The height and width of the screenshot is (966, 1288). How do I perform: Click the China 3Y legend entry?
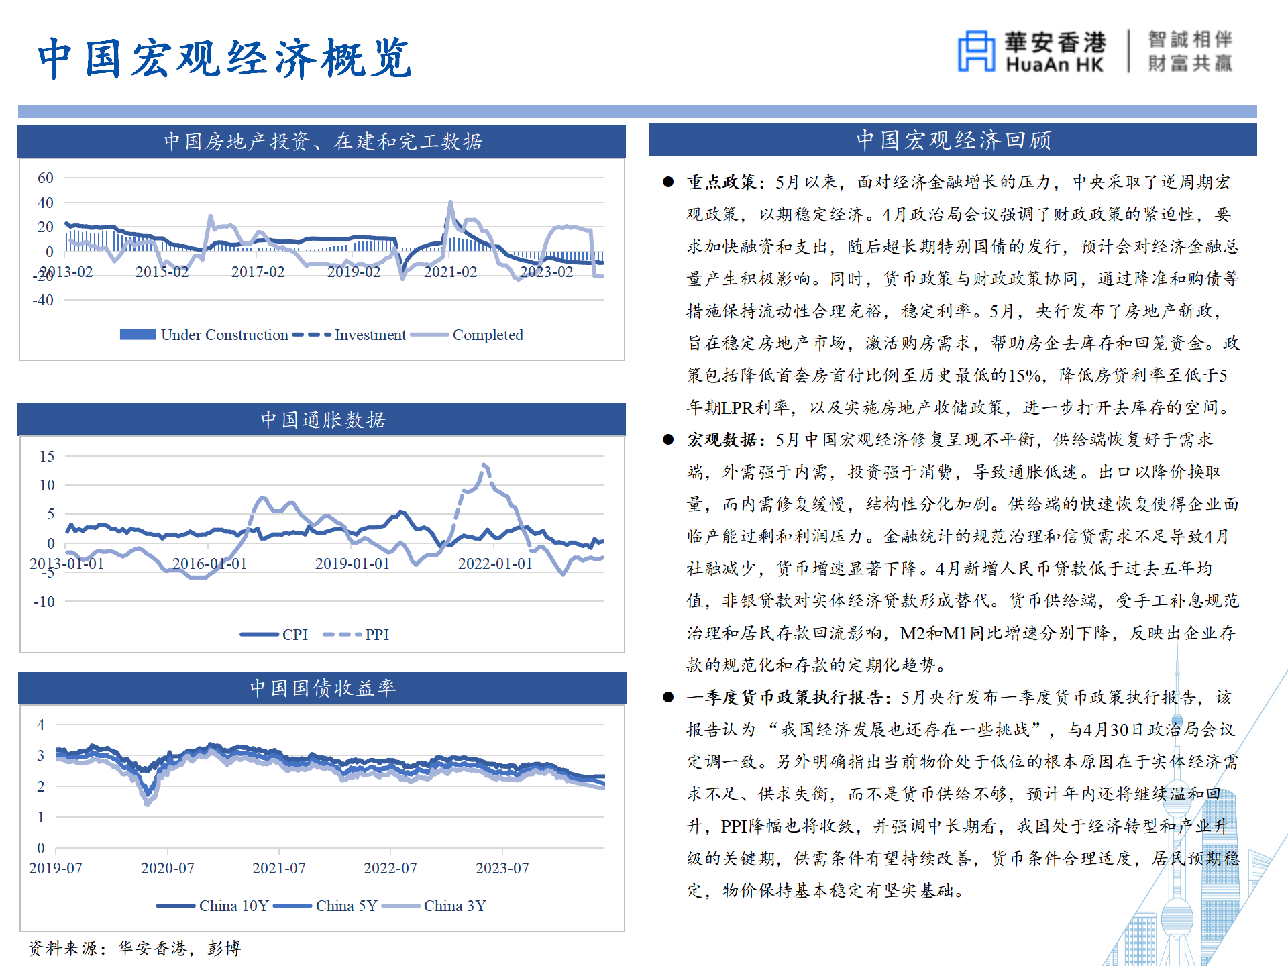(434, 906)
